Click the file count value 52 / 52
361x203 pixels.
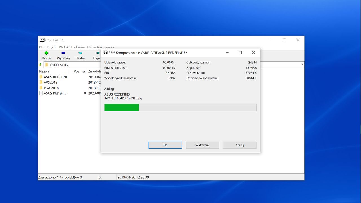pyautogui.click(x=170, y=73)
